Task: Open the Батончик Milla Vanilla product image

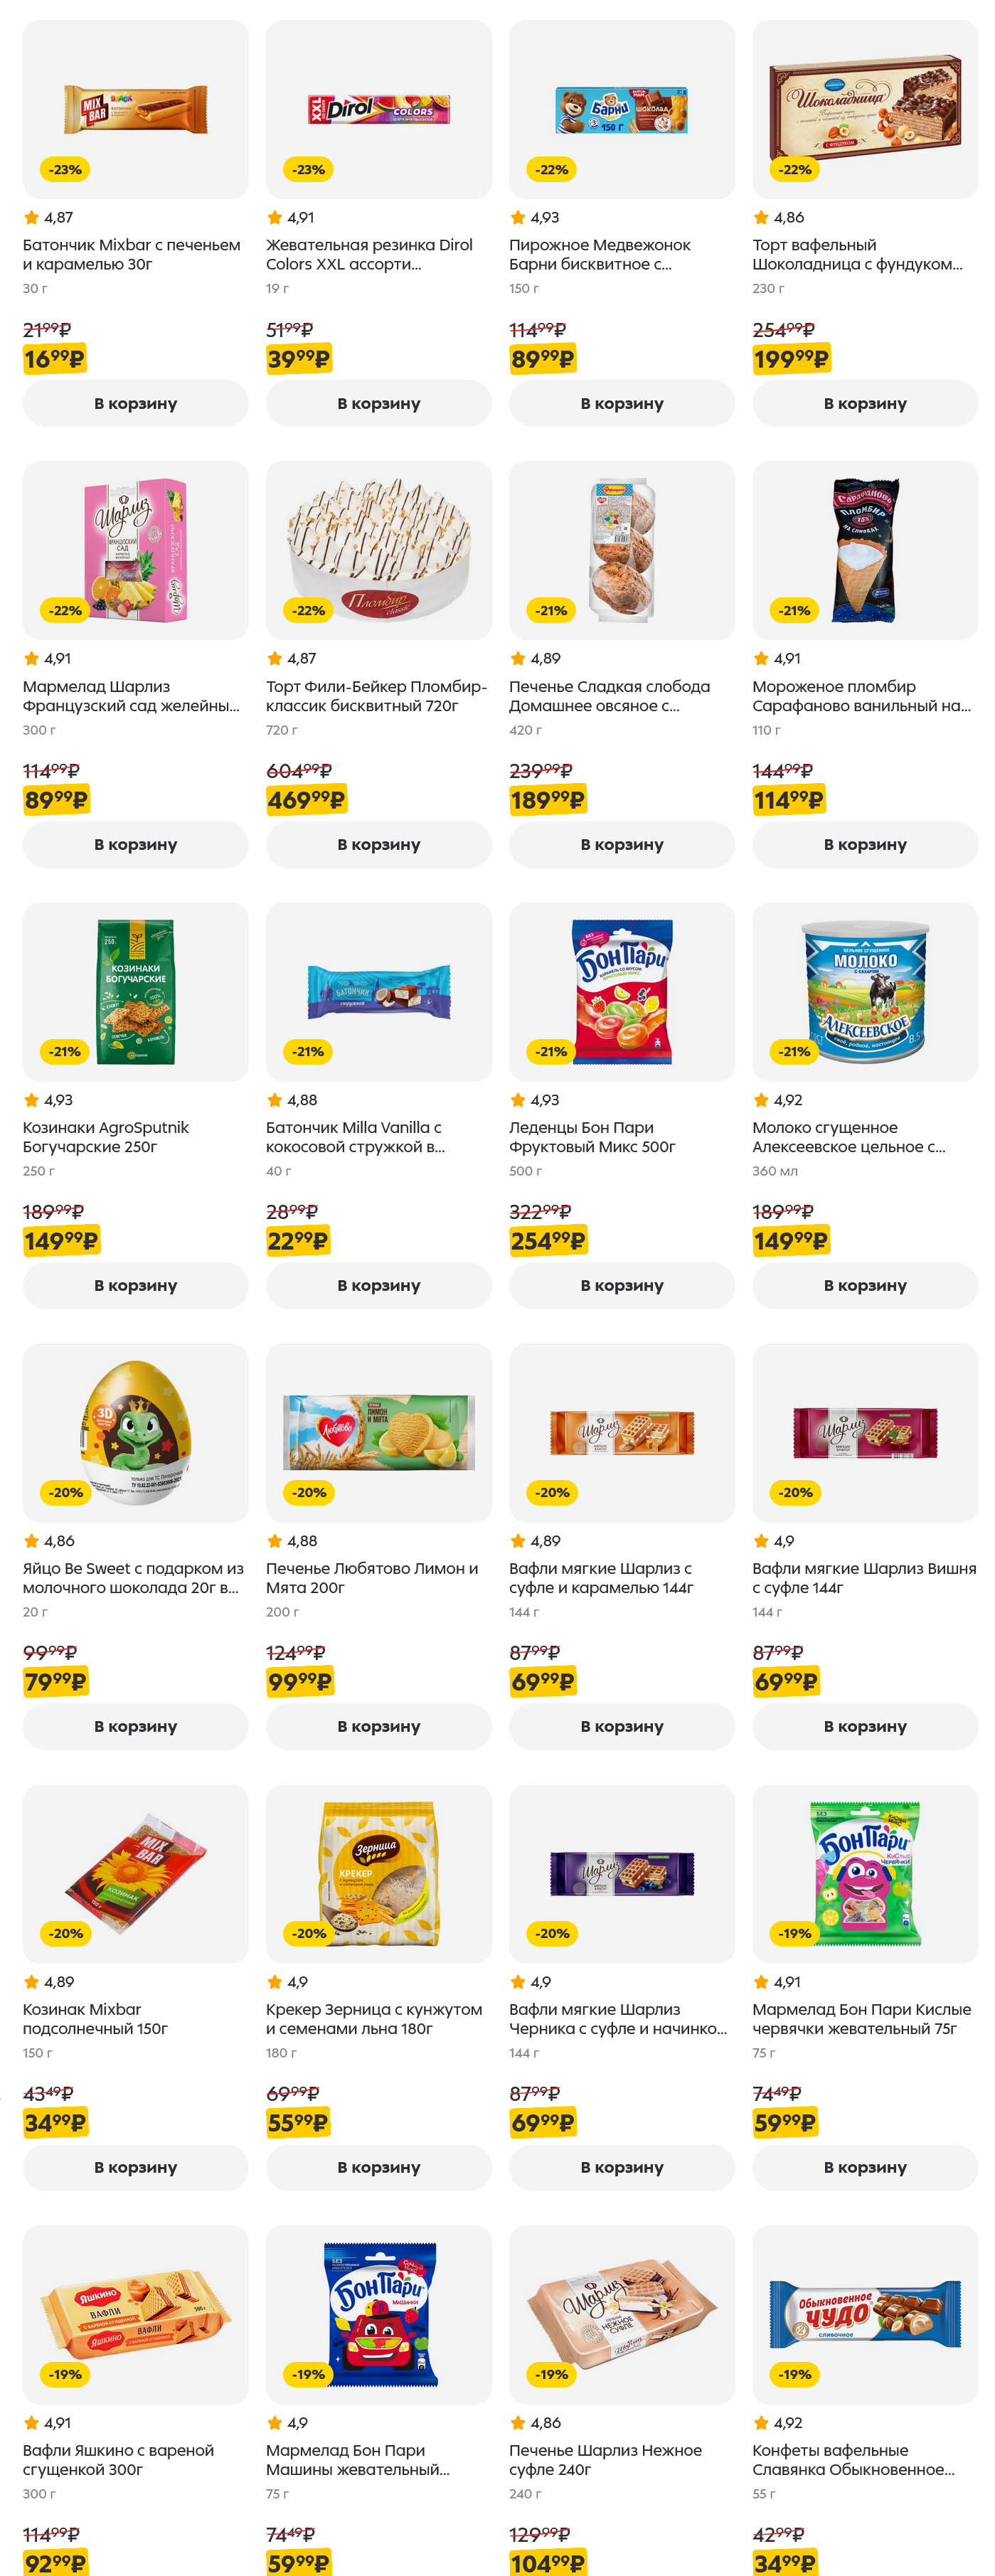Action: pyautogui.click(x=378, y=991)
